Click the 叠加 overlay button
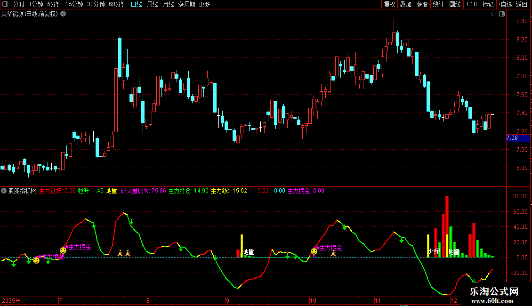Image resolution: width=532 pixels, height=306 pixels. (406, 4)
